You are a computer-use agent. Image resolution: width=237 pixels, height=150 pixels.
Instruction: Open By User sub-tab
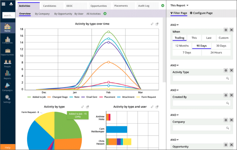coord(79,14)
